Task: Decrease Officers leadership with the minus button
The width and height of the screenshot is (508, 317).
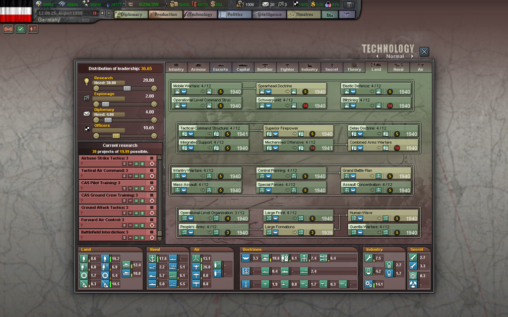Action: coord(96,136)
